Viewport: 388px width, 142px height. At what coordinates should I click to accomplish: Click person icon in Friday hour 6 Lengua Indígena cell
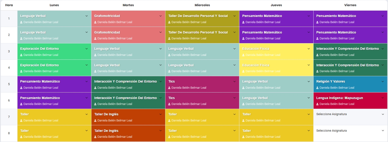coord(318,104)
